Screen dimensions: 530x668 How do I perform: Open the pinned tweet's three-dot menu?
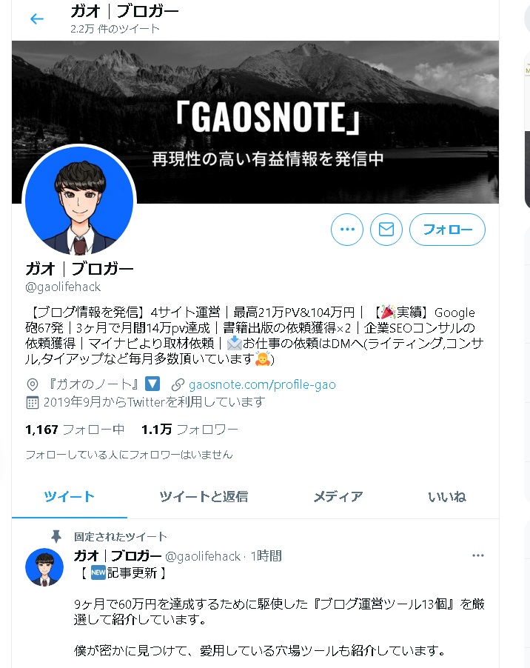click(478, 555)
